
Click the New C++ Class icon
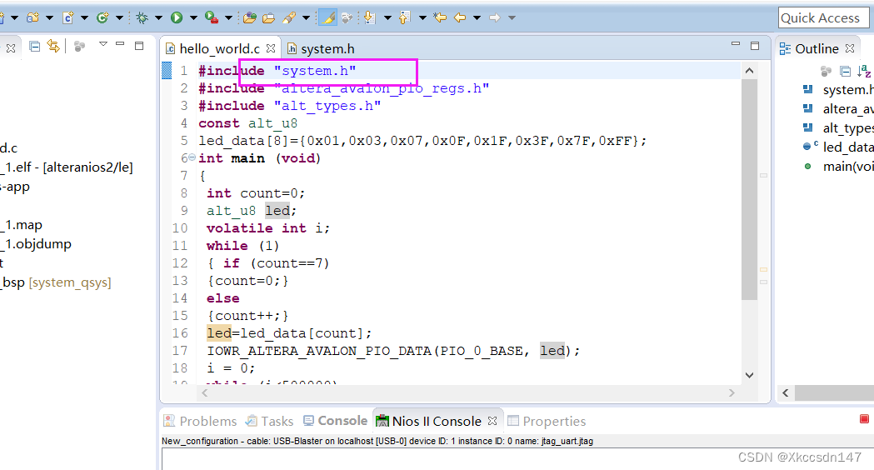(102, 17)
